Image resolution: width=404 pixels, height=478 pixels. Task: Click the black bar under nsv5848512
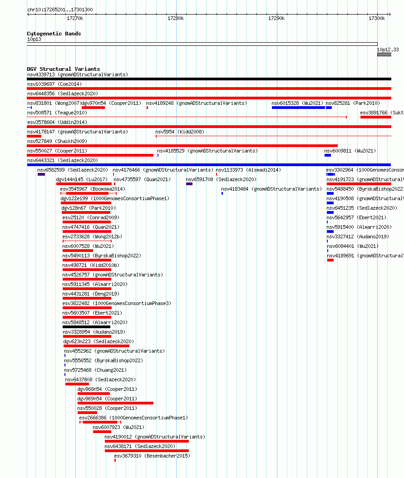tap(86, 327)
